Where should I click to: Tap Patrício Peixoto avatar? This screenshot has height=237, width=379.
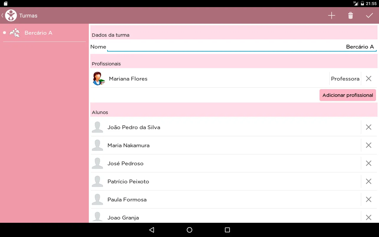[x=97, y=181]
